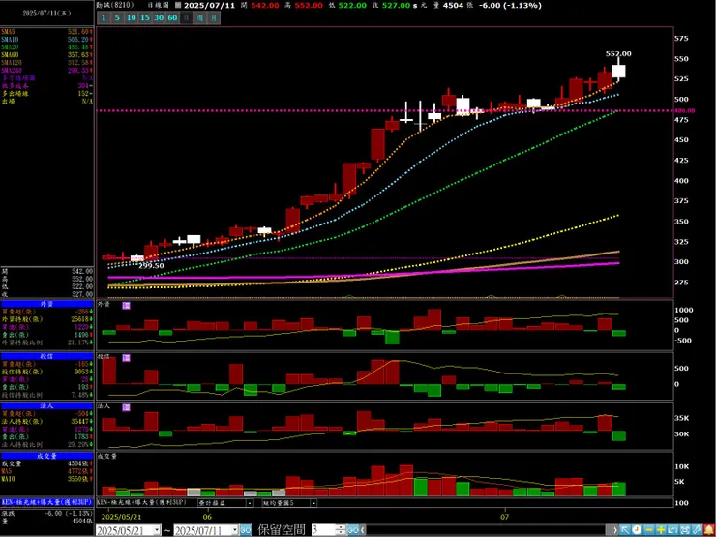Click the undo arrow icon in bottom toolbar
This screenshot has height=537, width=716.
pos(672,529)
